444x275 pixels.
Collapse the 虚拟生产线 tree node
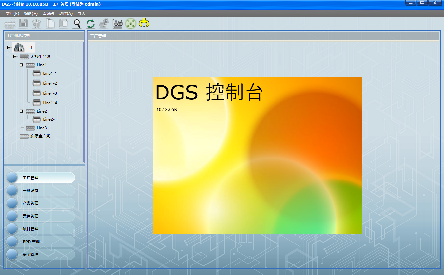tap(15, 57)
